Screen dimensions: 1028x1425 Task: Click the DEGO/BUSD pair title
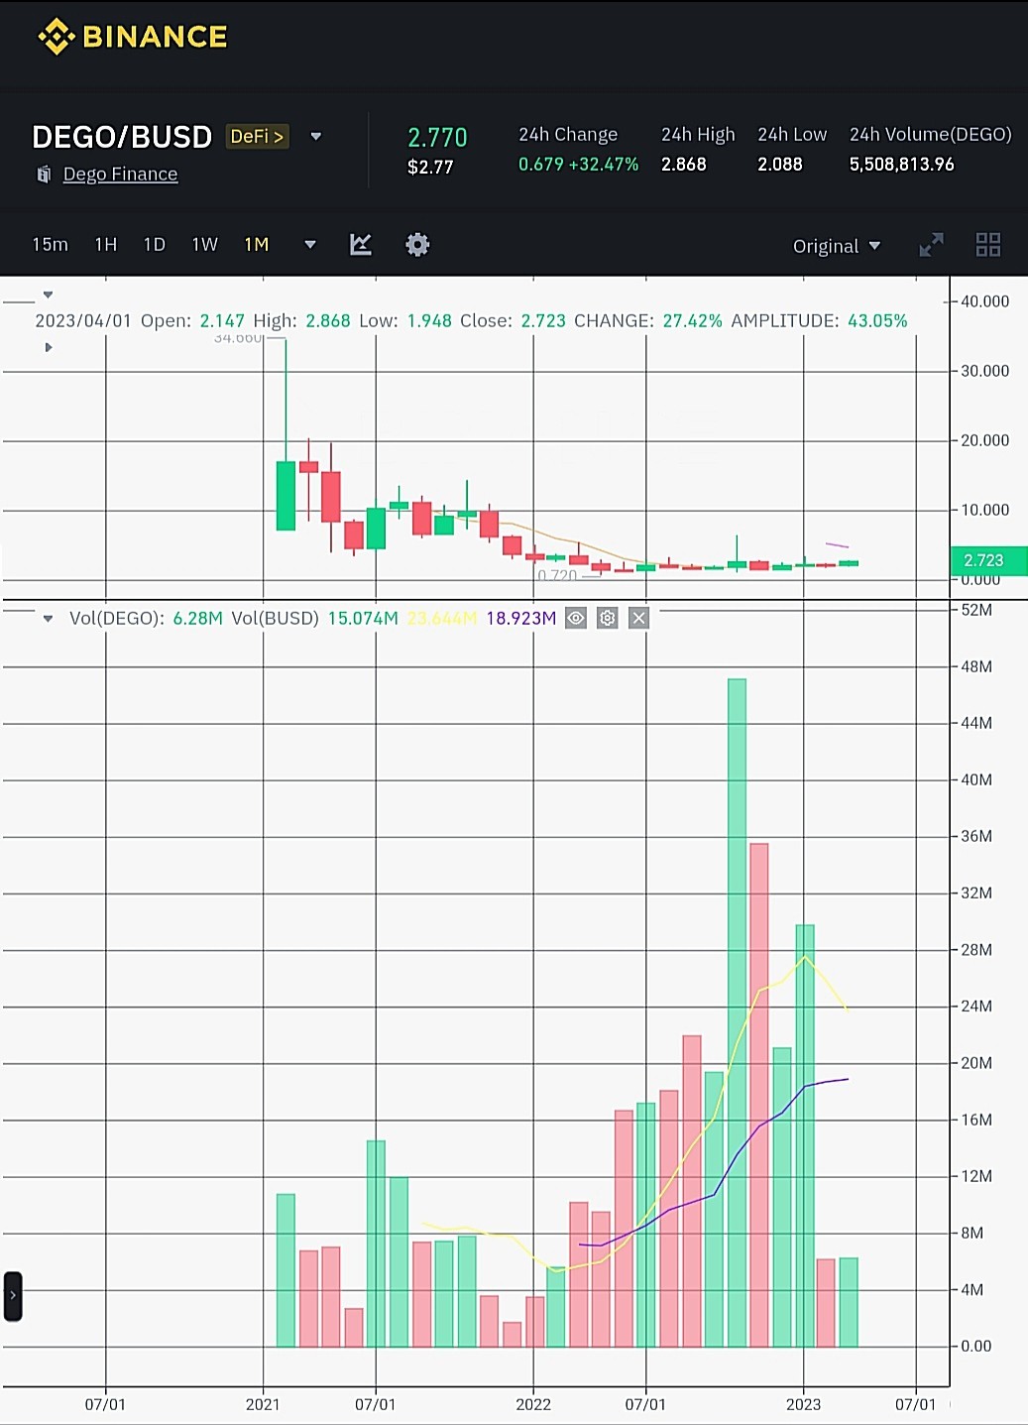click(x=122, y=137)
